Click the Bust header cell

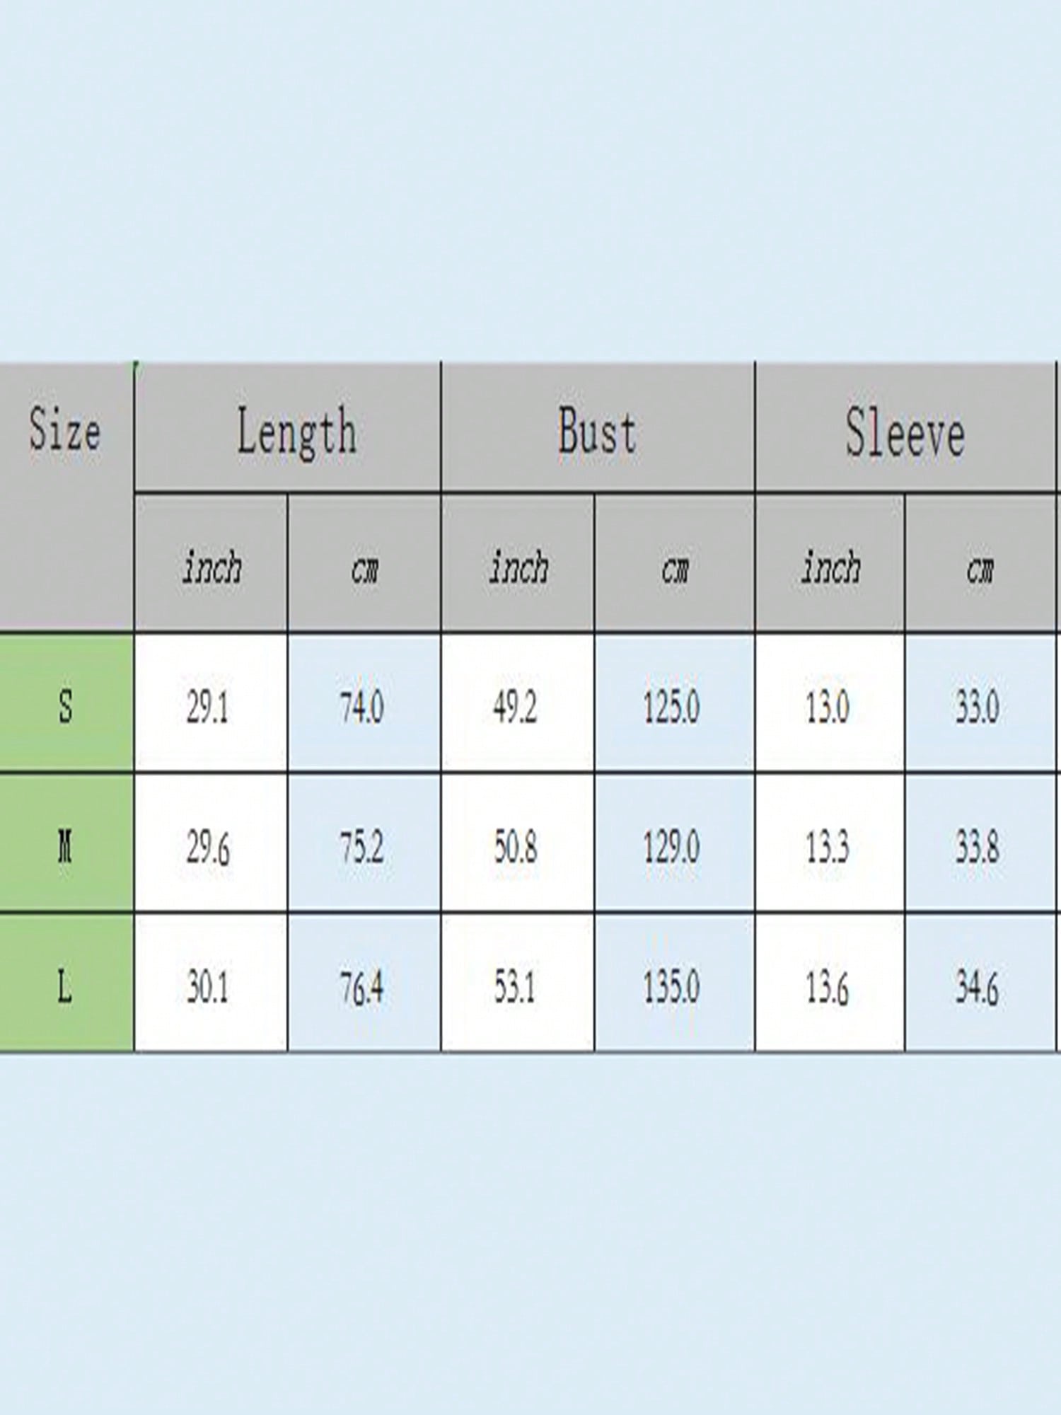[597, 432]
